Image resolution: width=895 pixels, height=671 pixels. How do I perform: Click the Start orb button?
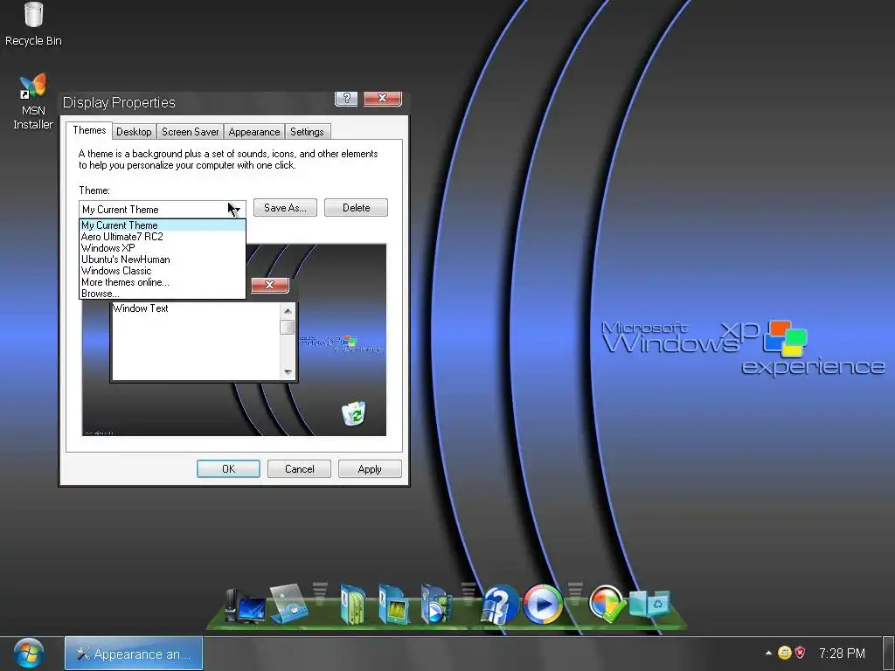click(x=28, y=654)
